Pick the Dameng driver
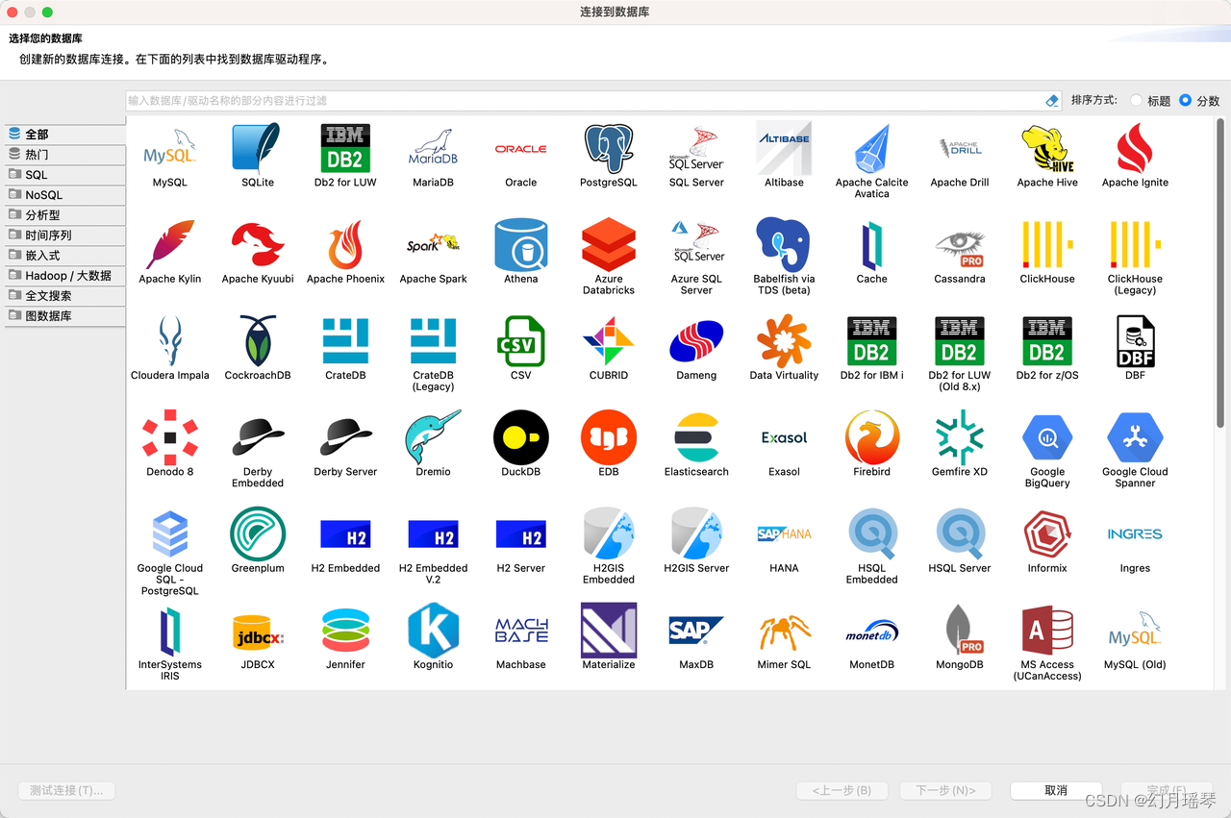Screen dimensions: 1231x818 click(696, 349)
